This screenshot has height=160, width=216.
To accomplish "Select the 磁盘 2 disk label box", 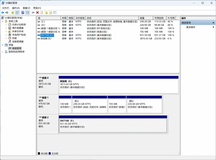I will (x=48, y=124).
